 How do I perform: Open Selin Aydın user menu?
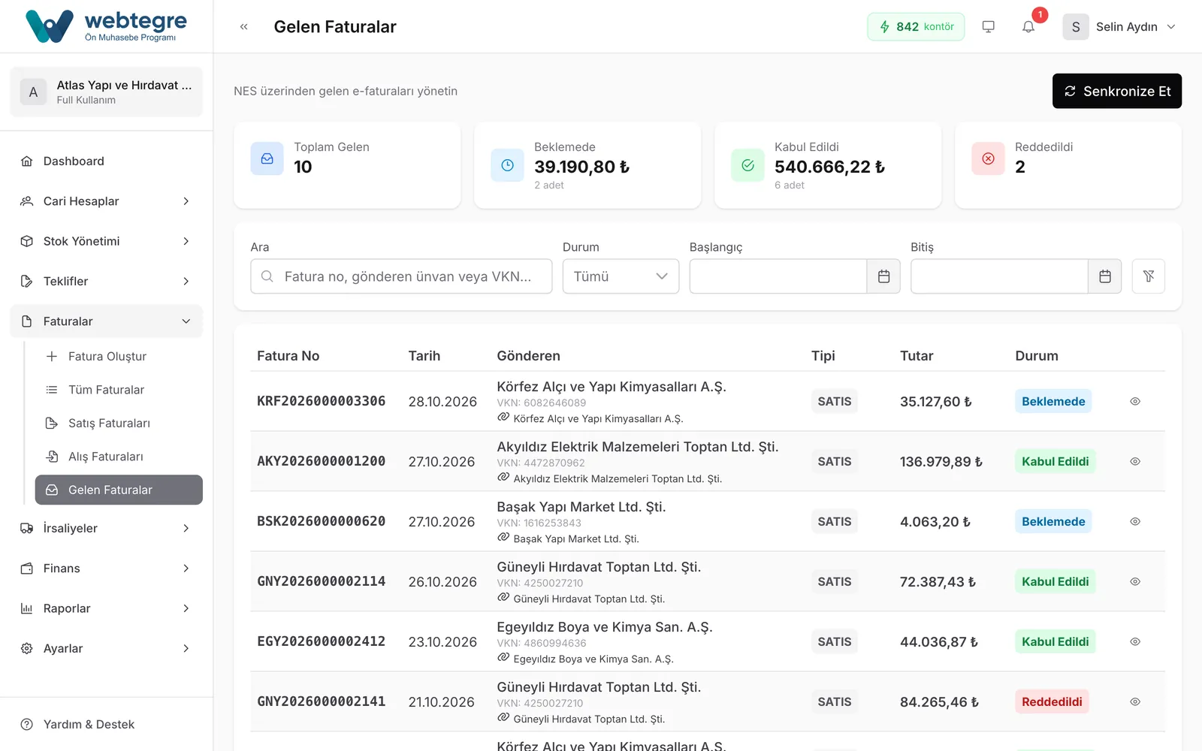pyautogui.click(x=1119, y=26)
